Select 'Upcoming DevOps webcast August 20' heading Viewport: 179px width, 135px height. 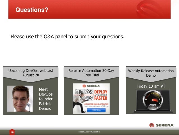click(x=31, y=73)
